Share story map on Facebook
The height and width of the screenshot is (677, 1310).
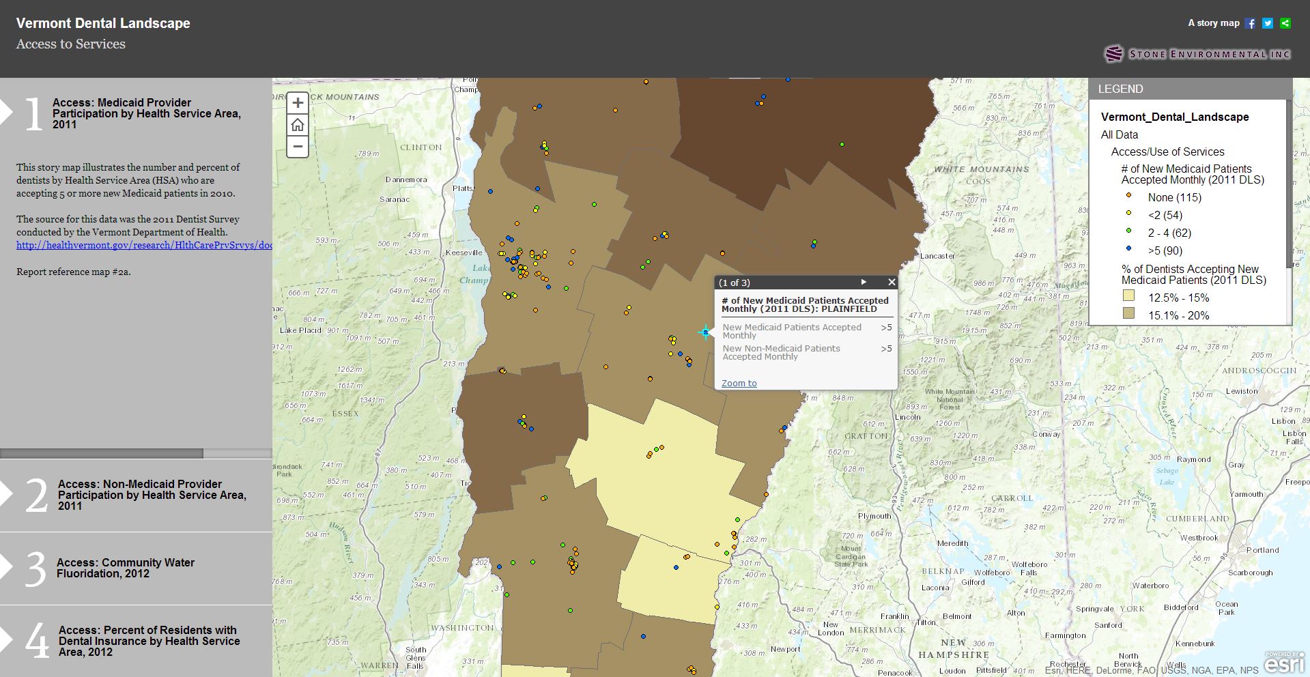tap(1250, 23)
